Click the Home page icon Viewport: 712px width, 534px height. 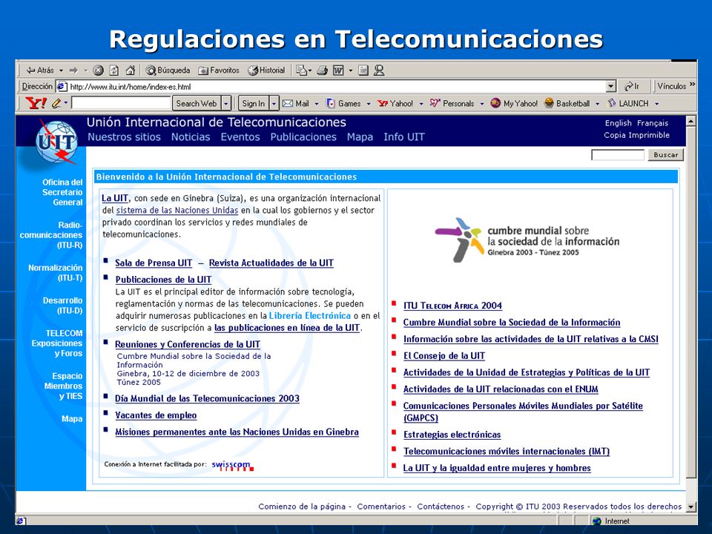(131, 70)
